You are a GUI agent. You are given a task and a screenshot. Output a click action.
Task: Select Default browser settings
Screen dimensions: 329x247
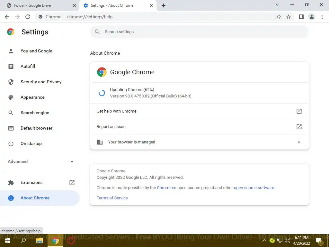tap(37, 128)
